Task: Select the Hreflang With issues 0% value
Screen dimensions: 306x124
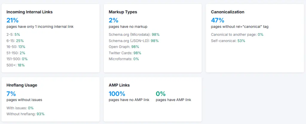Action: [31, 108]
